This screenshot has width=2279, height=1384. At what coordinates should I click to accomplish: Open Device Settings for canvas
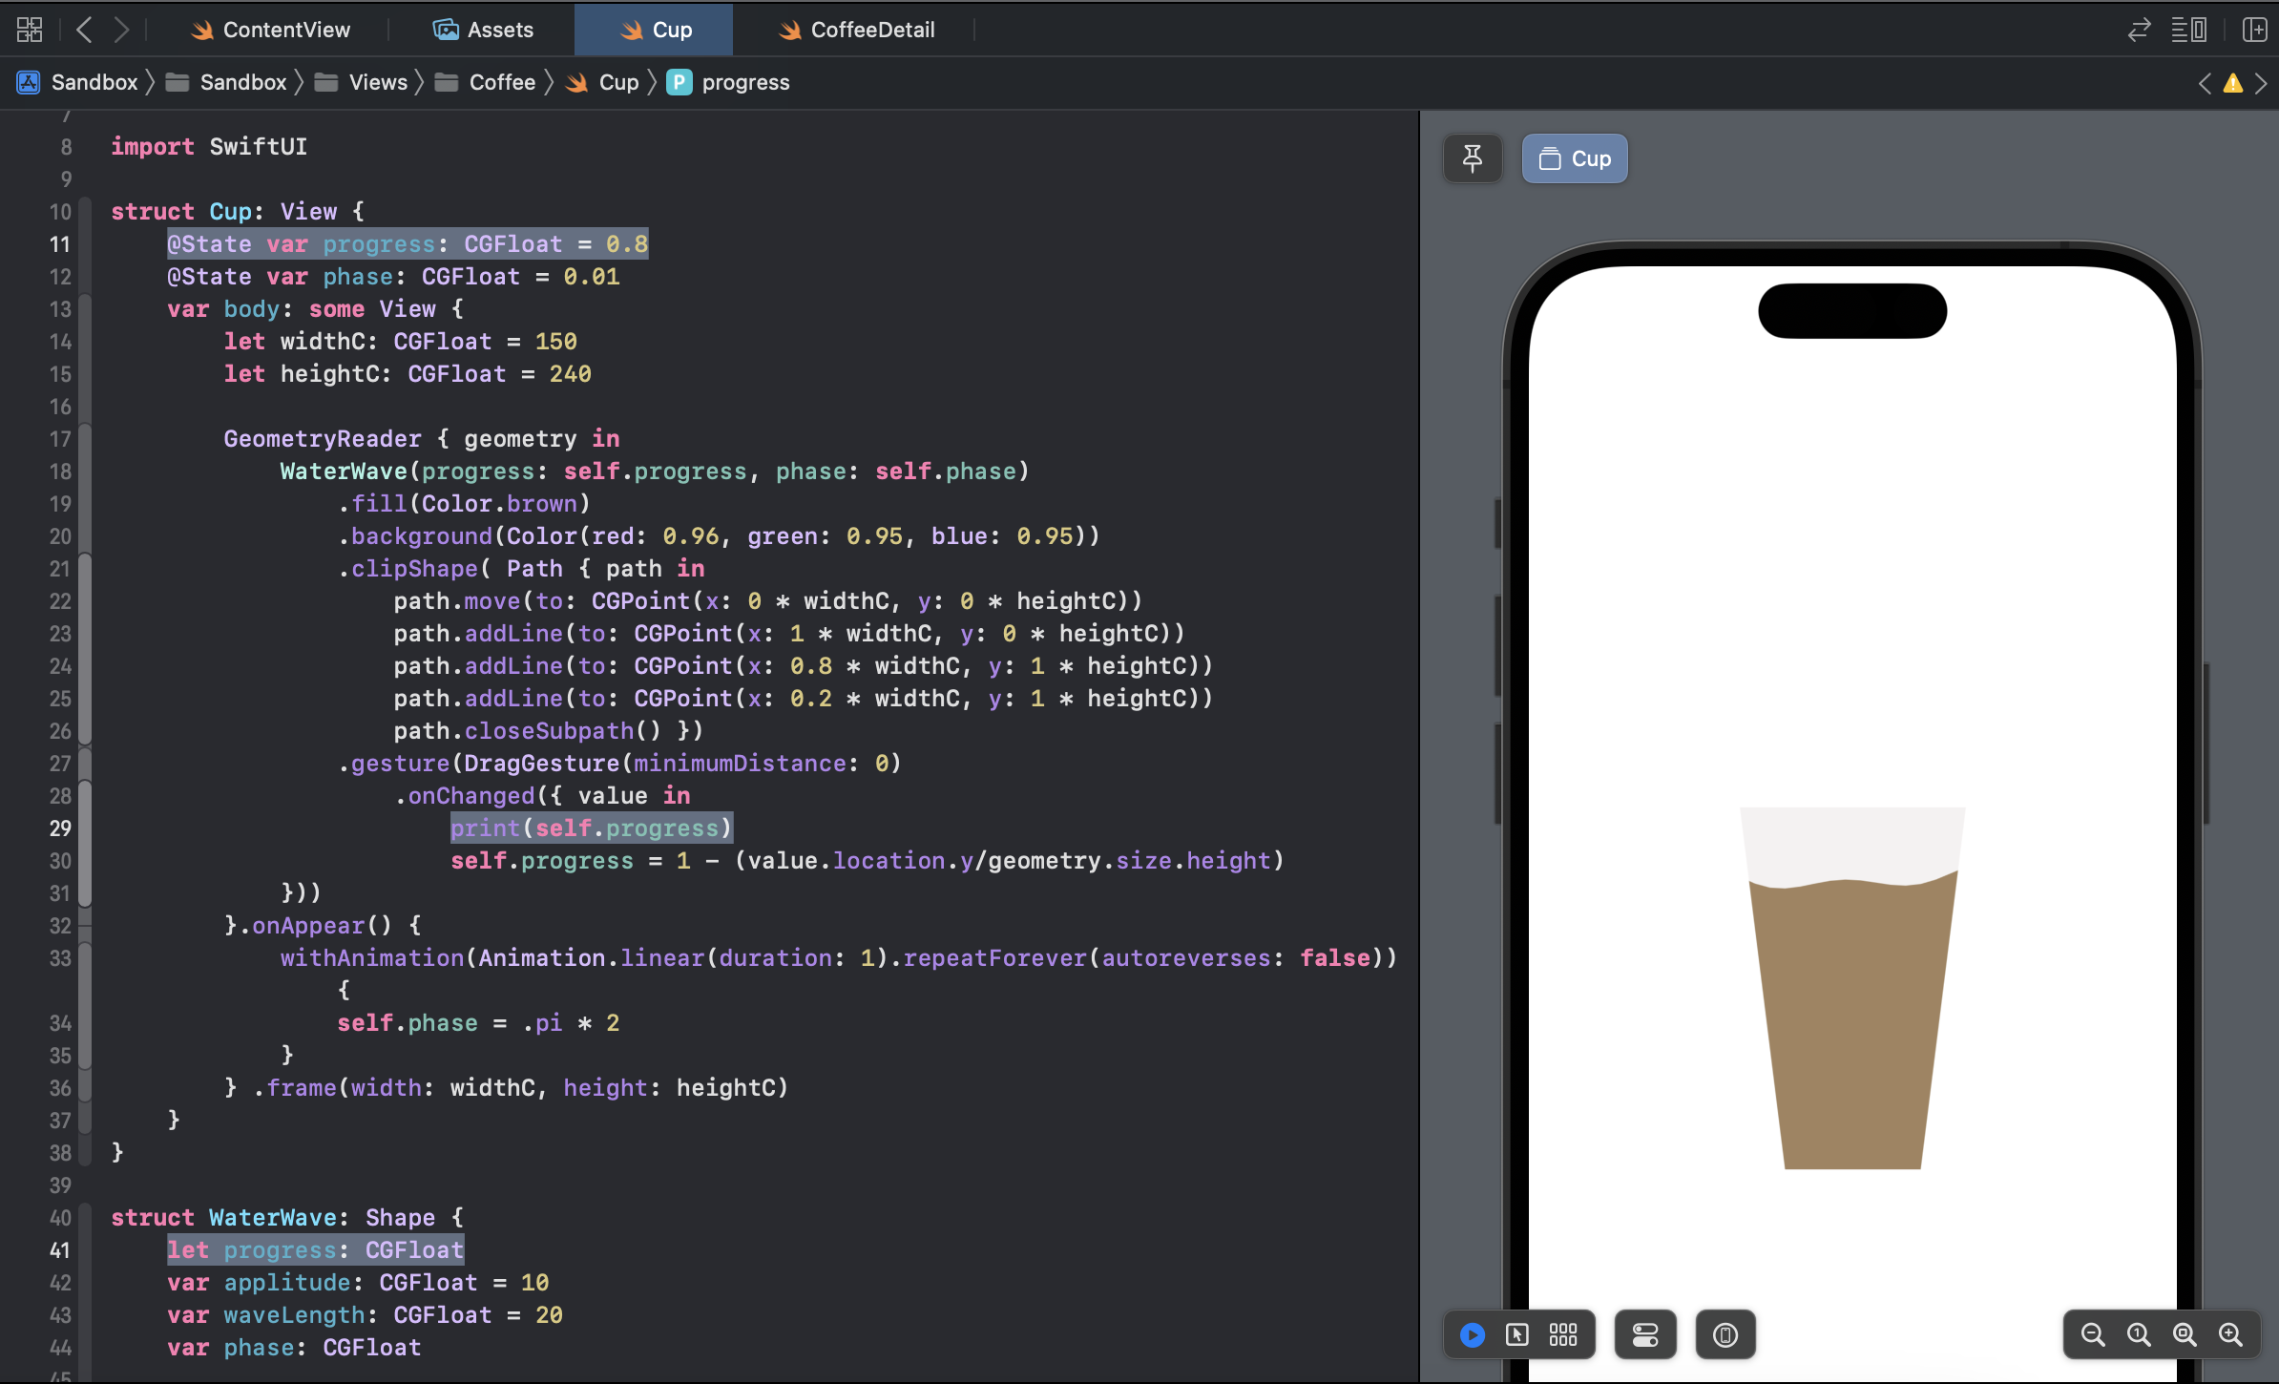[1645, 1334]
